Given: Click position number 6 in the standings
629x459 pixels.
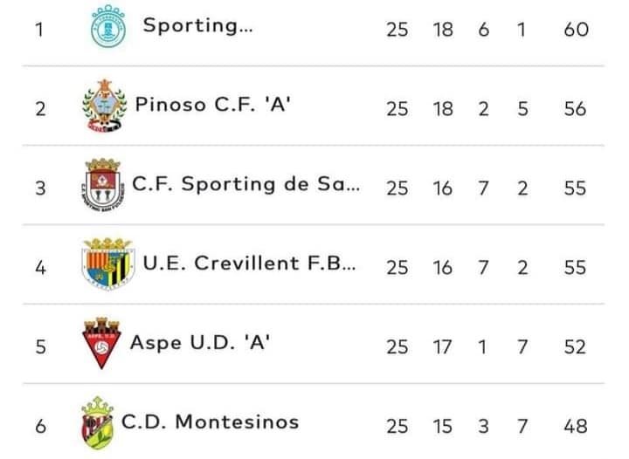Looking at the screenshot, I should [x=40, y=426].
